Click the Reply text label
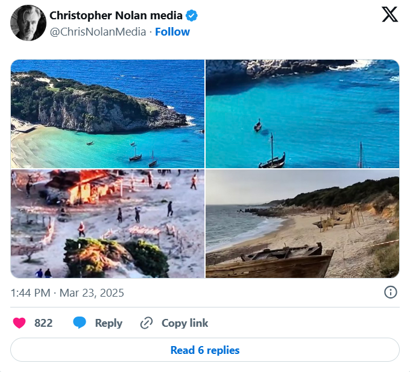This screenshot has width=410, height=372. click(x=109, y=323)
